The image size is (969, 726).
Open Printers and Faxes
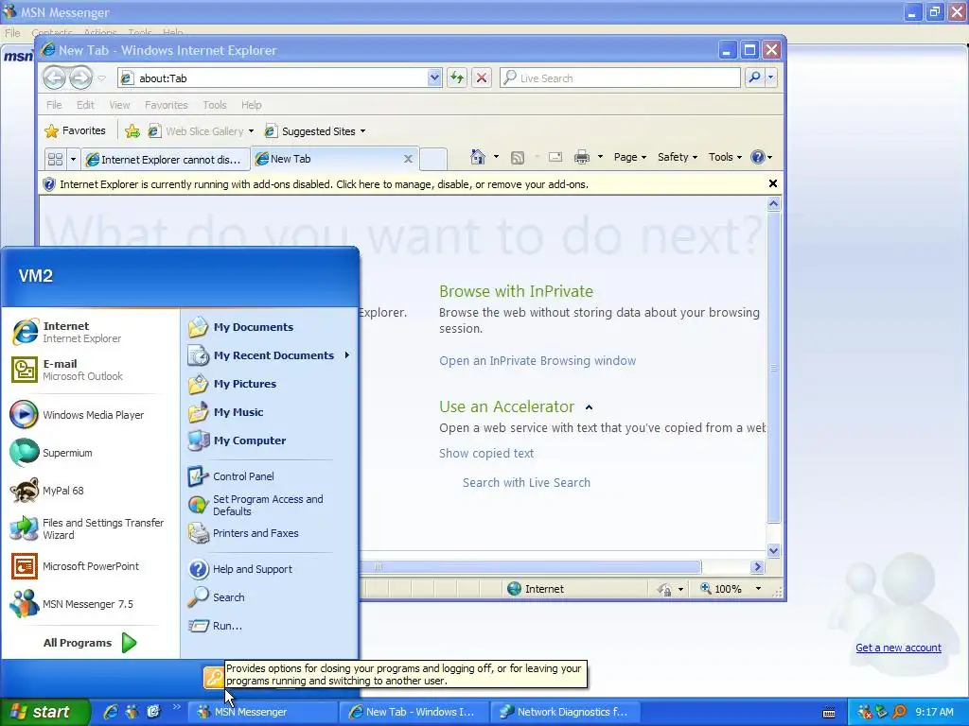(243, 533)
